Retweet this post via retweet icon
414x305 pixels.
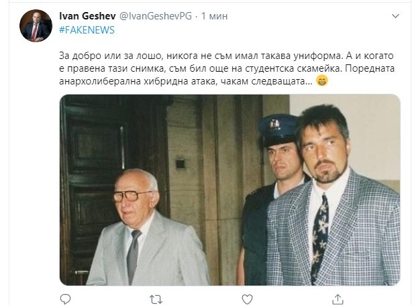(154, 297)
